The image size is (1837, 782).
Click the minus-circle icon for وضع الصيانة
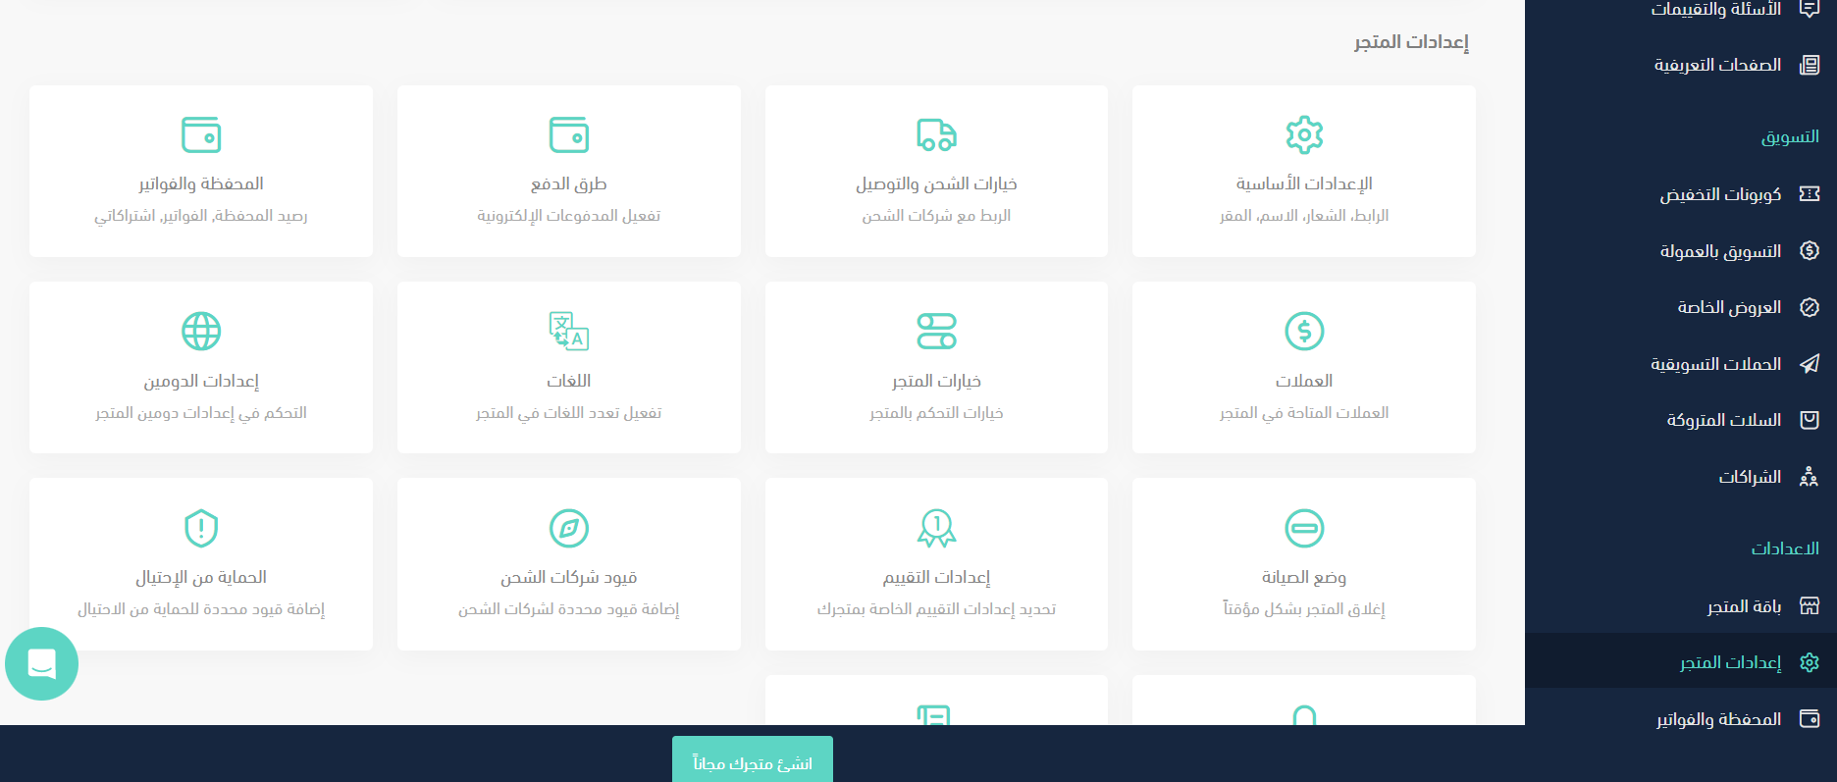1304,528
